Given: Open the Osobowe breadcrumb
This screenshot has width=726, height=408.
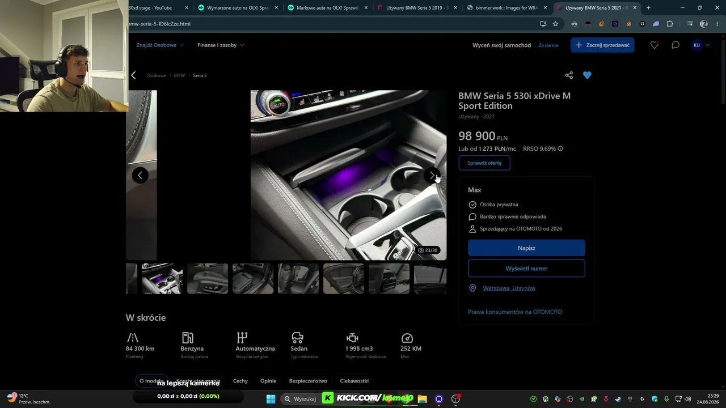Looking at the screenshot, I should coord(157,75).
